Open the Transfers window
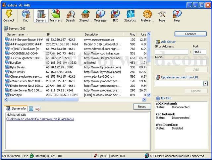The width and height of the screenshot is (212, 160). (56, 16)
